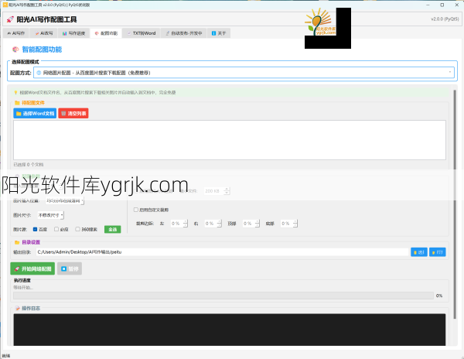
Task: Click the 底部 crop margin percent field
Action: (x=289, y=224)
